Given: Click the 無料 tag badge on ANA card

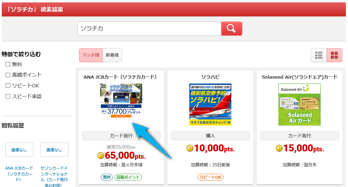Looking at the screenshot, I should click(x=107, y=177).
